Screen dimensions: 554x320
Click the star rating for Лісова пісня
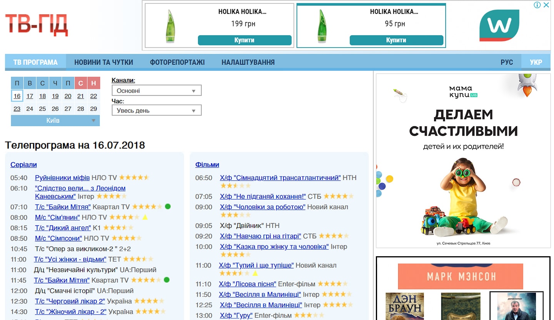pyautogui.click(x=332, y=284)
